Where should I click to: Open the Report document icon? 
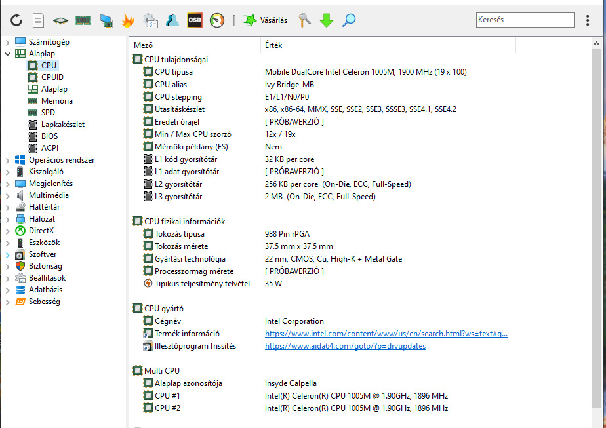click(38, 20)
